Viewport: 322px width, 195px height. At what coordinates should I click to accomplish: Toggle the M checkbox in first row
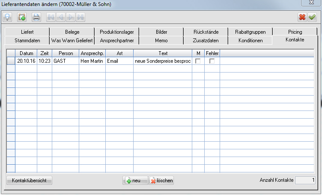coord(198,61)
